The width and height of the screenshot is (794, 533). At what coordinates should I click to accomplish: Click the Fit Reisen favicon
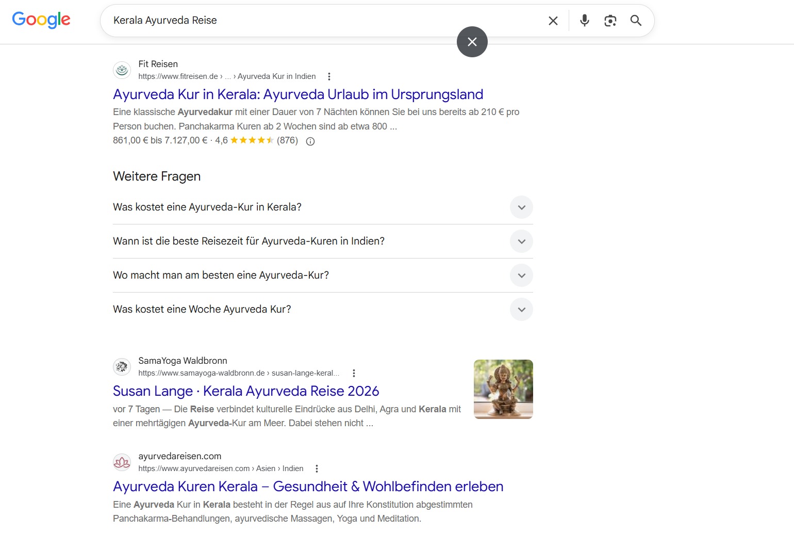pos(122,70)
